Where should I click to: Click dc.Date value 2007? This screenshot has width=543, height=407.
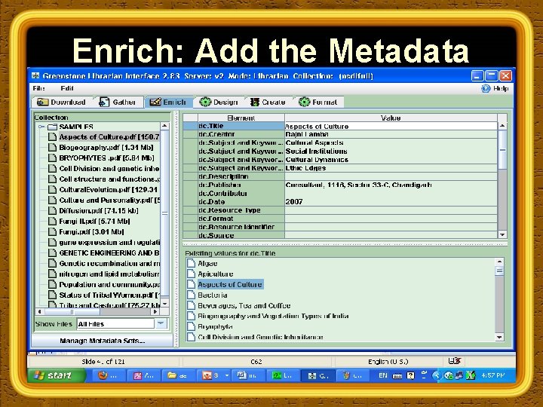pyautogui.click(x=391, y=202)
